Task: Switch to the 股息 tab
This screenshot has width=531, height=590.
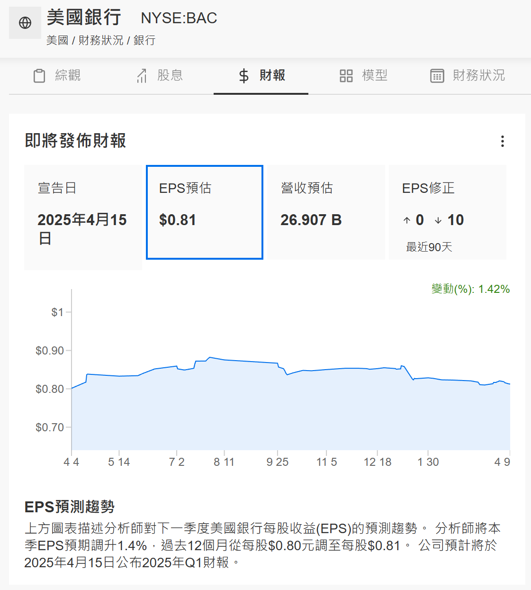Action: pyautogui.click(x=160, y=76)
